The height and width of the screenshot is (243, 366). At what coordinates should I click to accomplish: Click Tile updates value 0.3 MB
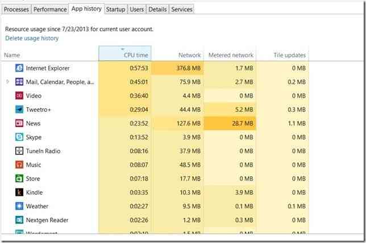tap(297, 110)
